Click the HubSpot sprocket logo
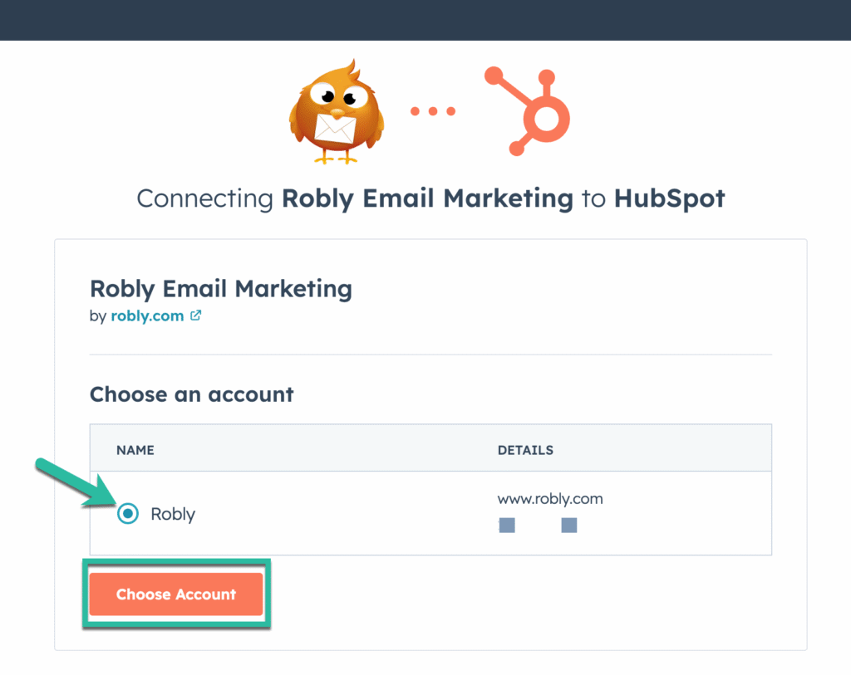Screen dimensions: 851x675 527,111
